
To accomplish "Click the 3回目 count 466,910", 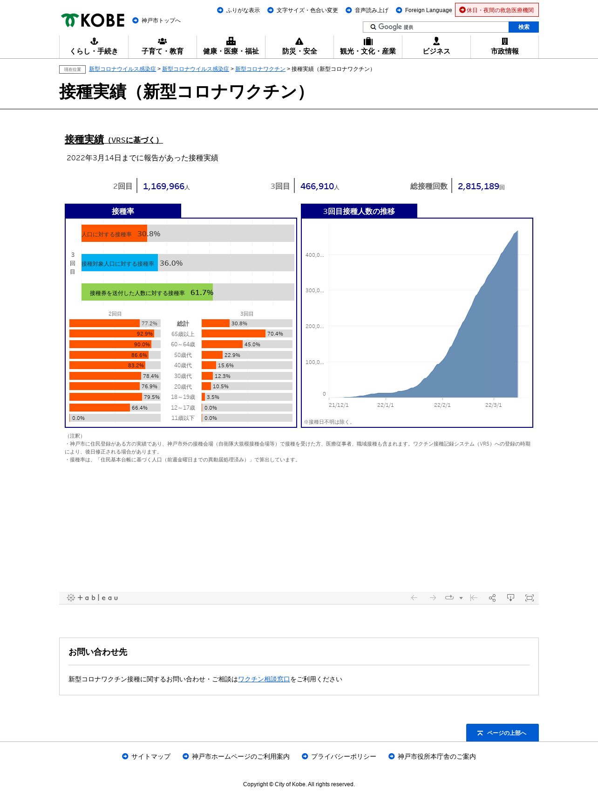I will point(317,186).
